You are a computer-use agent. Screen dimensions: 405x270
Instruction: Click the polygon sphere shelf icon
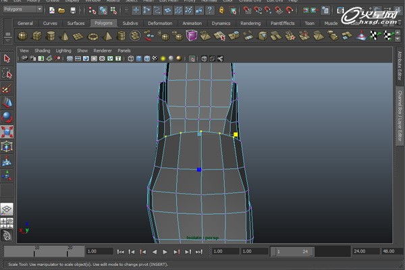pos(23,36)
